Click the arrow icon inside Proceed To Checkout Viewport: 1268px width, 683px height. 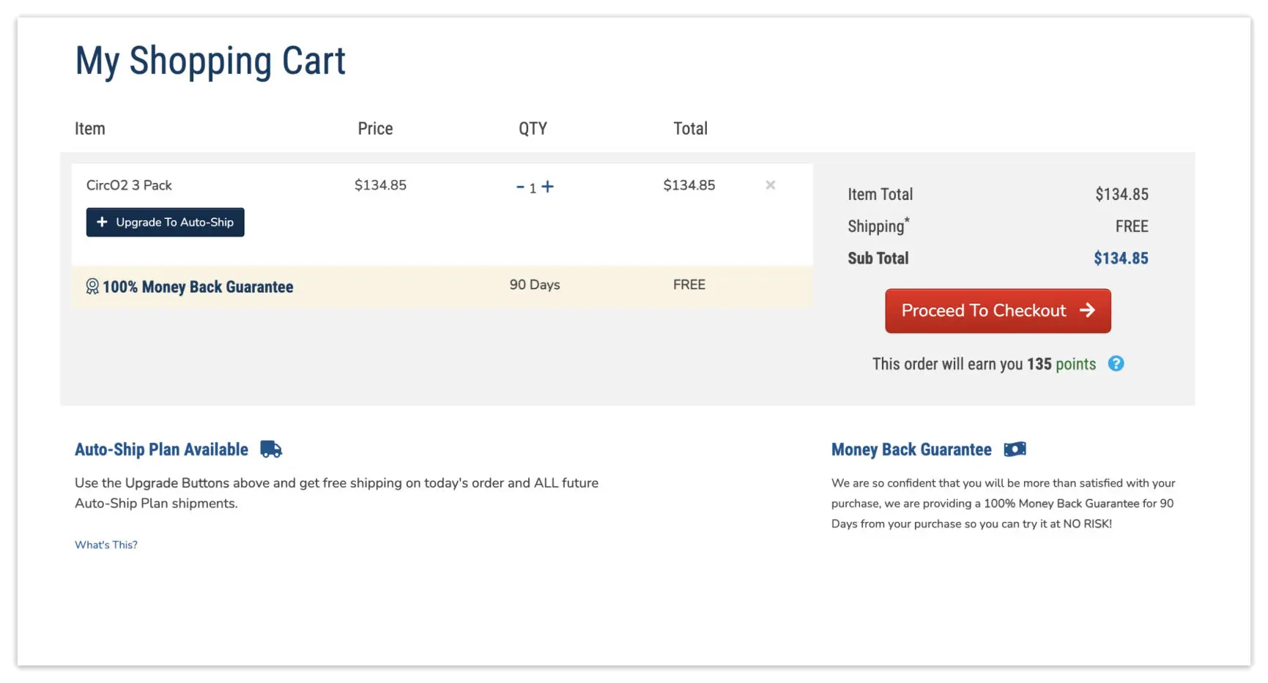[1087, 310]
